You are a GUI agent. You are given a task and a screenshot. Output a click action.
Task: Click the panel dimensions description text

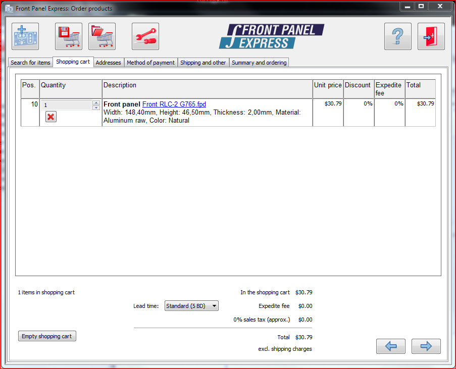coord(202,116)
